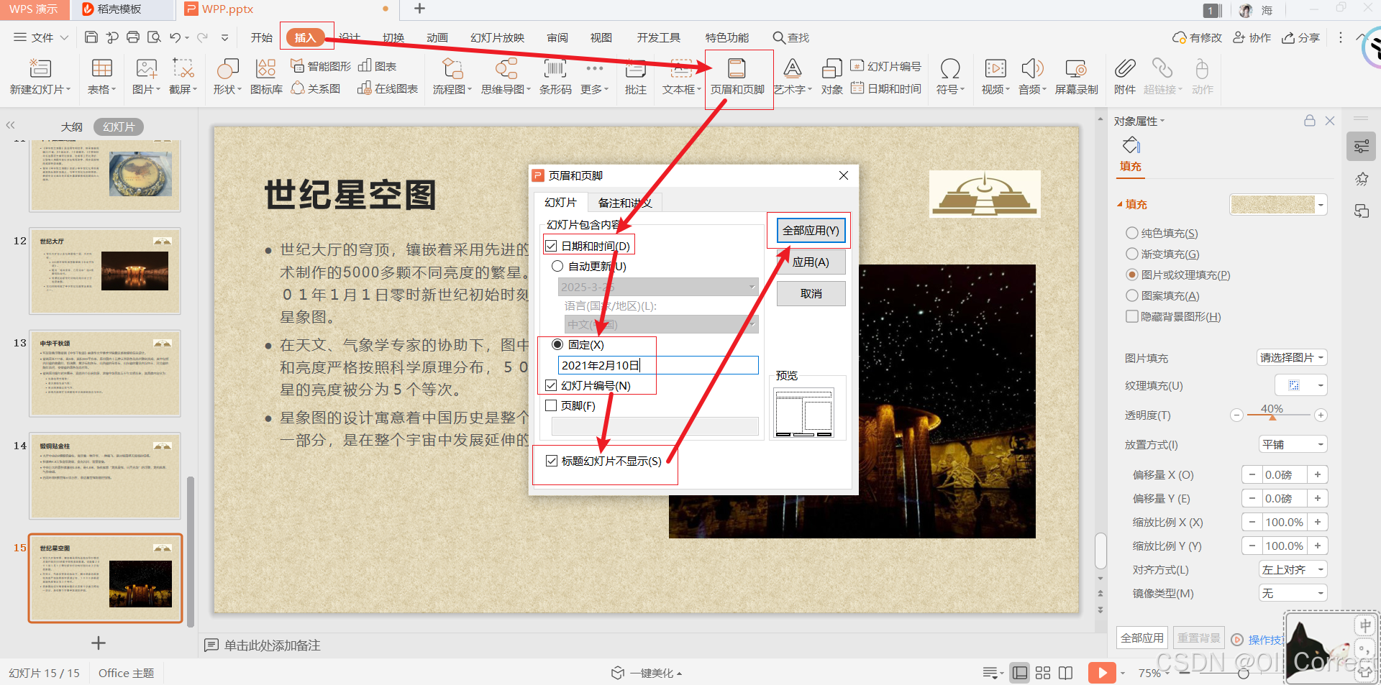Open the Review ribbon tab

(557, 37)
